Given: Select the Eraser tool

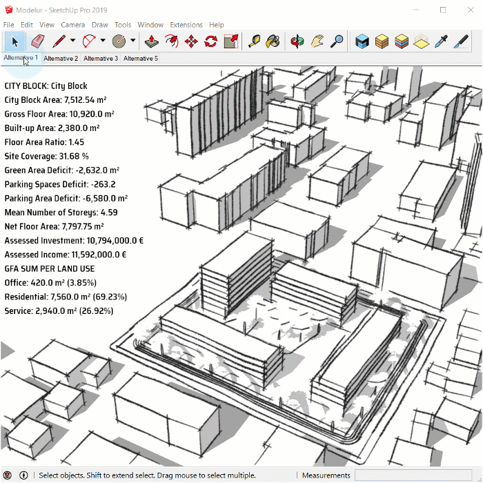Looking at the screenshot, I should click(38, 41).
